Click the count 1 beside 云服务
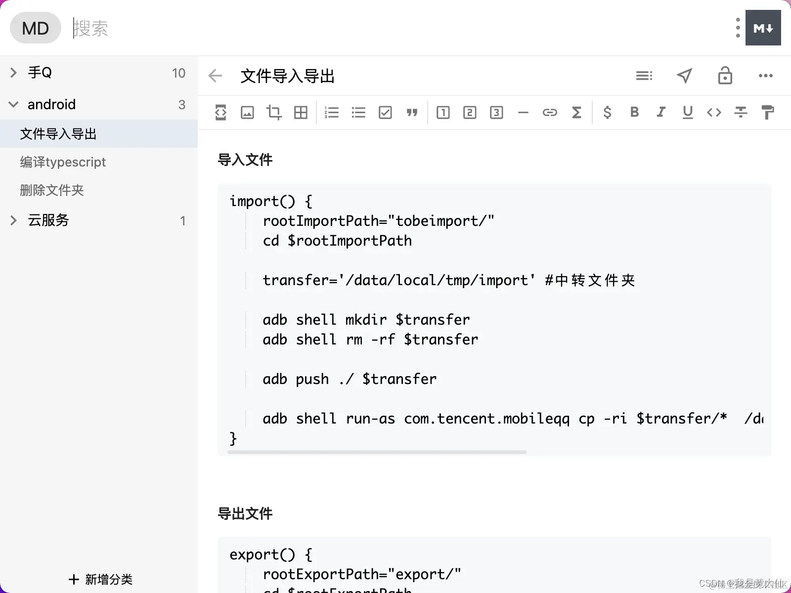The image size is (791, 593). click(x=182, y=221)
